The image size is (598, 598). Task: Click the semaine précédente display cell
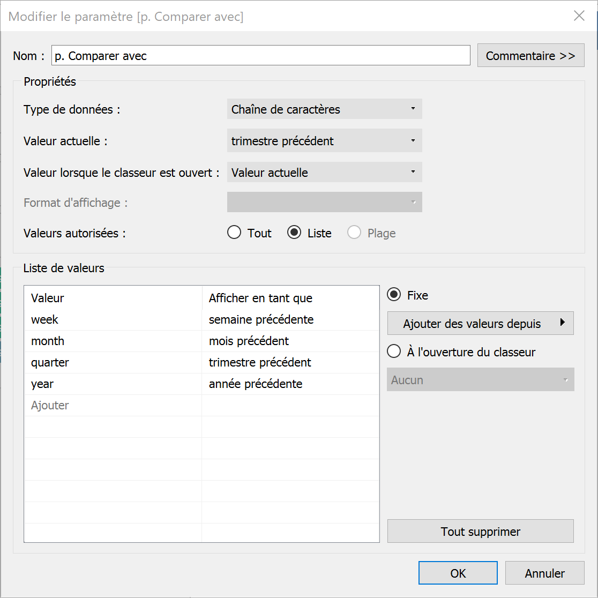pyautogui.click(x=290, y=319)
